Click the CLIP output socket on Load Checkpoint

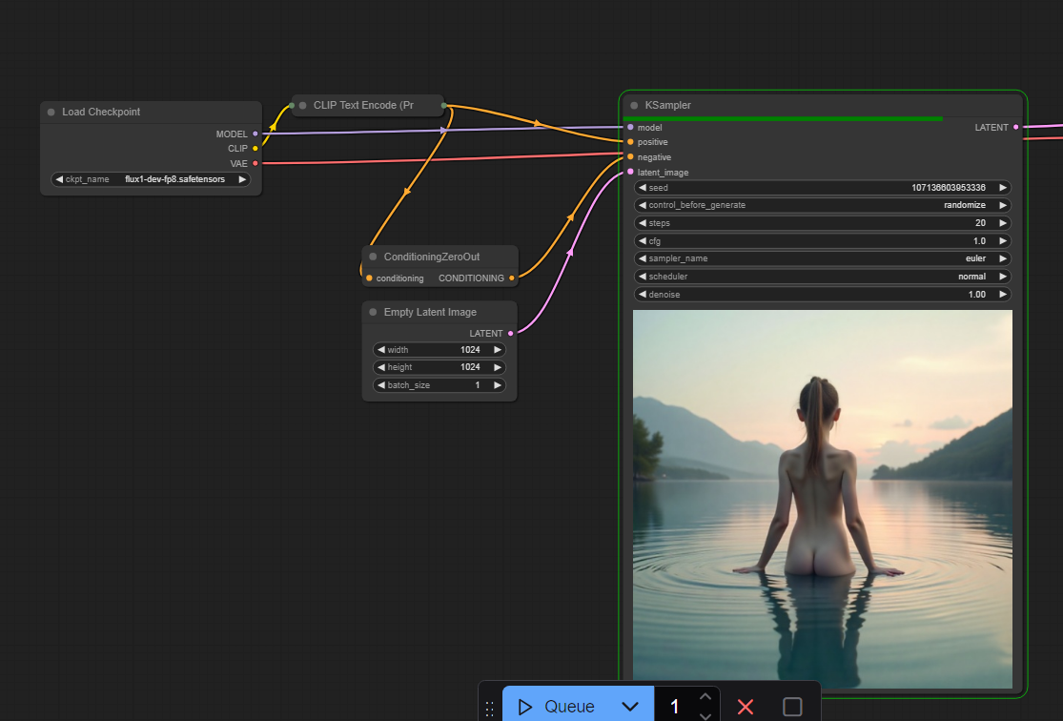click(x=255, y=149)
